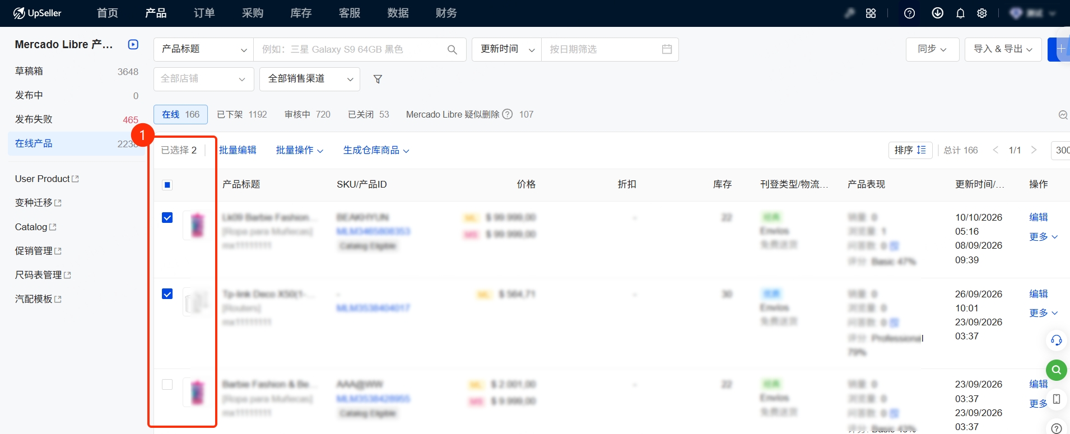This screenshot has height=434, width=1070.
Task: Click the calendar icon in date filter
Action: (667, 49)
